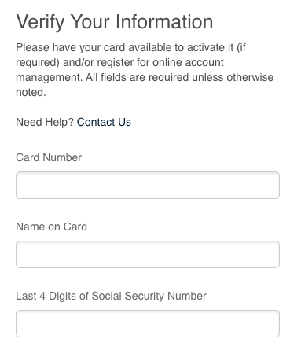Focus the Card Number input field
The image size is (301, 361).
(x=148, y=185)
